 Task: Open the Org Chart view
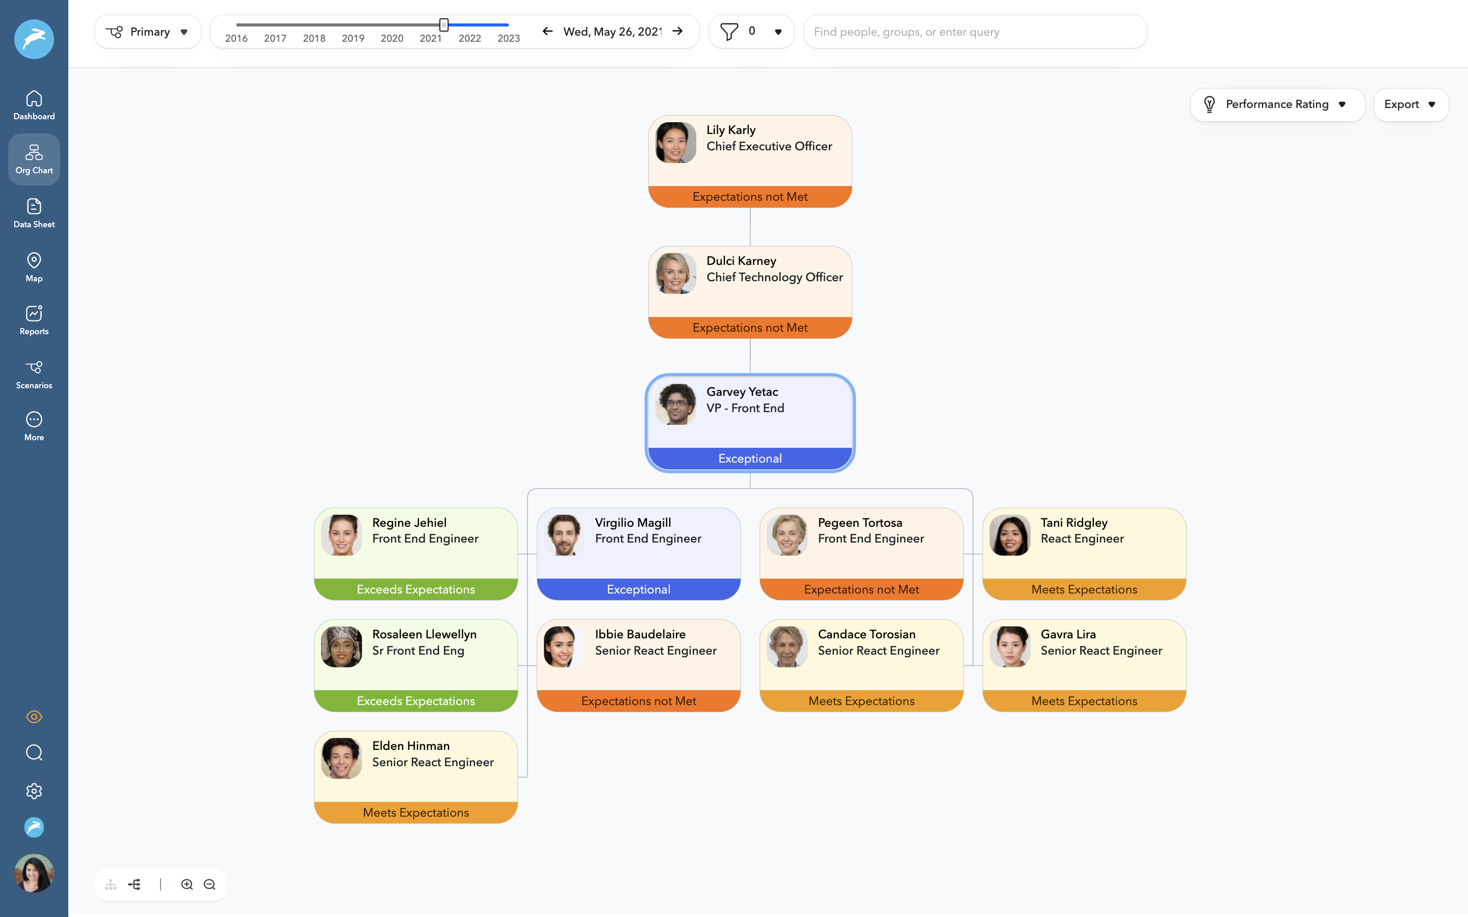34,159
